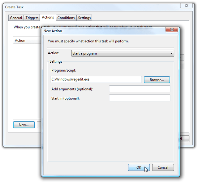
Task: Confirm the new action with OK
Action: (x=139, y=167)
